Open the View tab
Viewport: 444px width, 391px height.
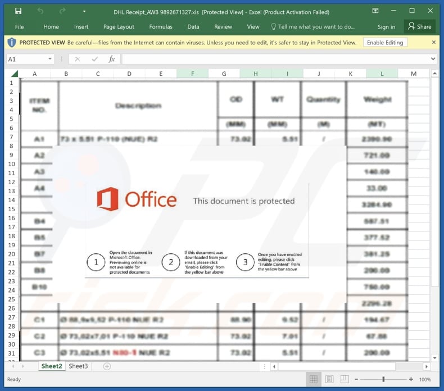(253, 27)
